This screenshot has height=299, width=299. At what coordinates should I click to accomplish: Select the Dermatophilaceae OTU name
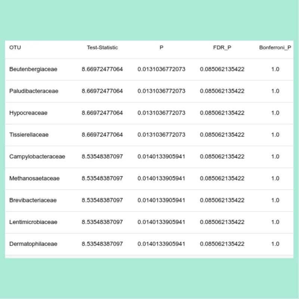(x=33, y=244)
